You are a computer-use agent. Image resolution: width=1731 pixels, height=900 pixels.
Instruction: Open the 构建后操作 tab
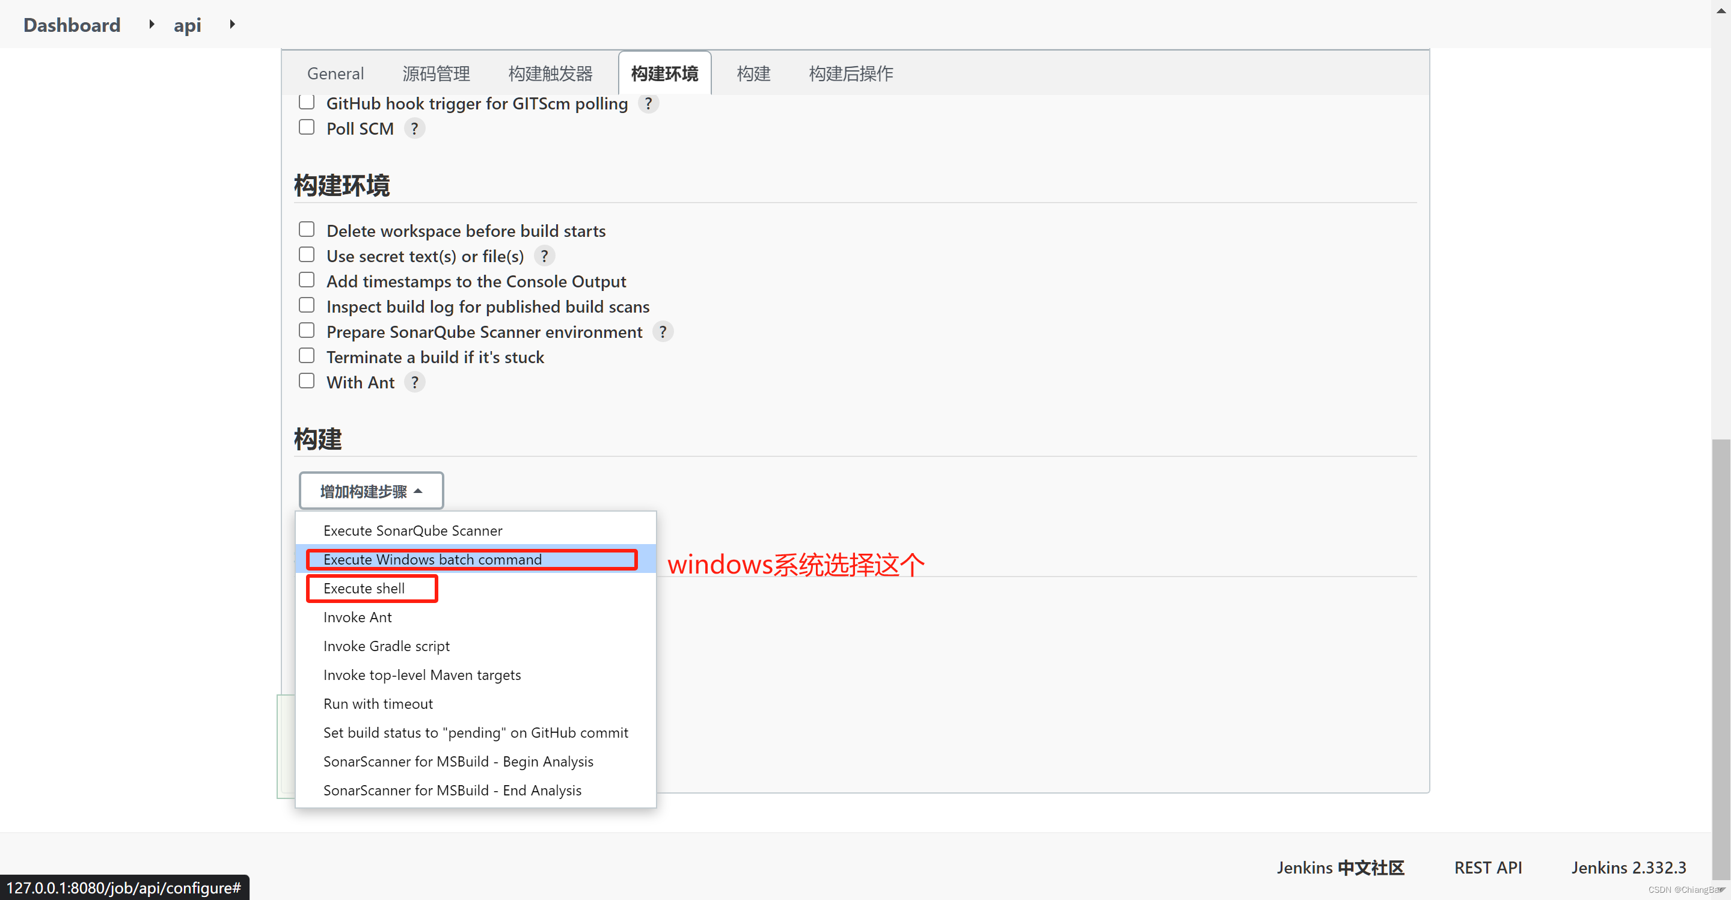(x=851, y=73)
